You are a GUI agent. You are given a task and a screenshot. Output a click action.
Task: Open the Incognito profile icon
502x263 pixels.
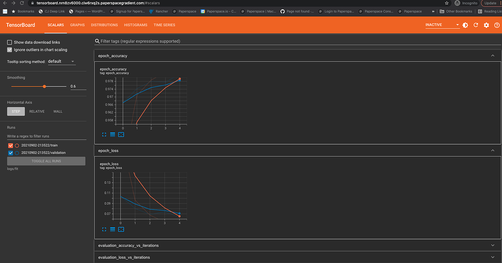coord(457,3)
